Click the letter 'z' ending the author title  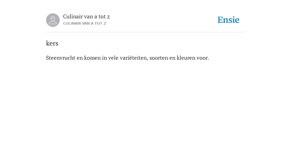point(108,17)
